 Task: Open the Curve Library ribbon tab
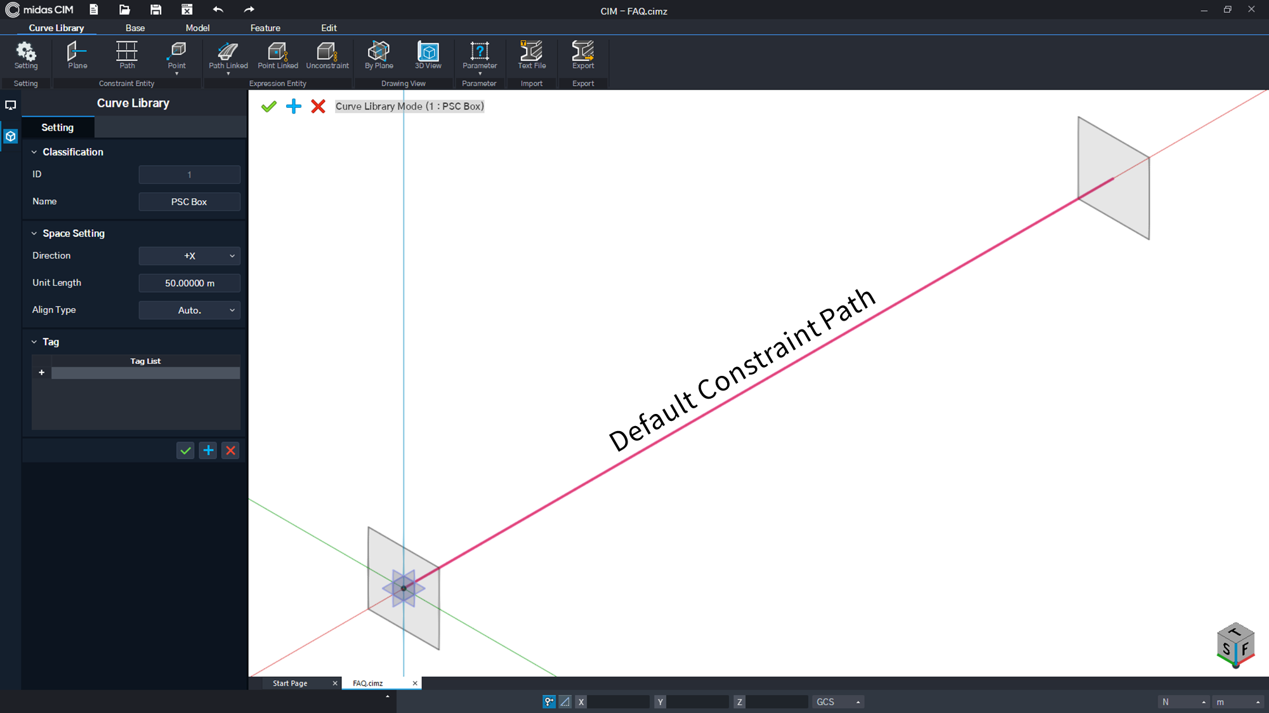(56, 28)
